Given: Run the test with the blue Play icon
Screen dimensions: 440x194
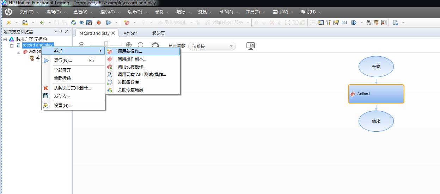Looking at the screenshot, I should point(109,23).
